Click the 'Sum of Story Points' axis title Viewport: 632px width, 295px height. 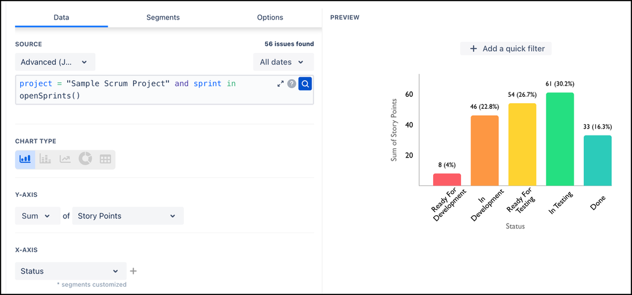coord(394,130)
